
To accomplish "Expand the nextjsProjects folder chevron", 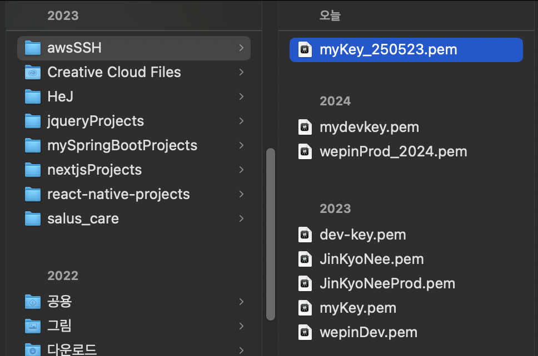I will 241,170.
